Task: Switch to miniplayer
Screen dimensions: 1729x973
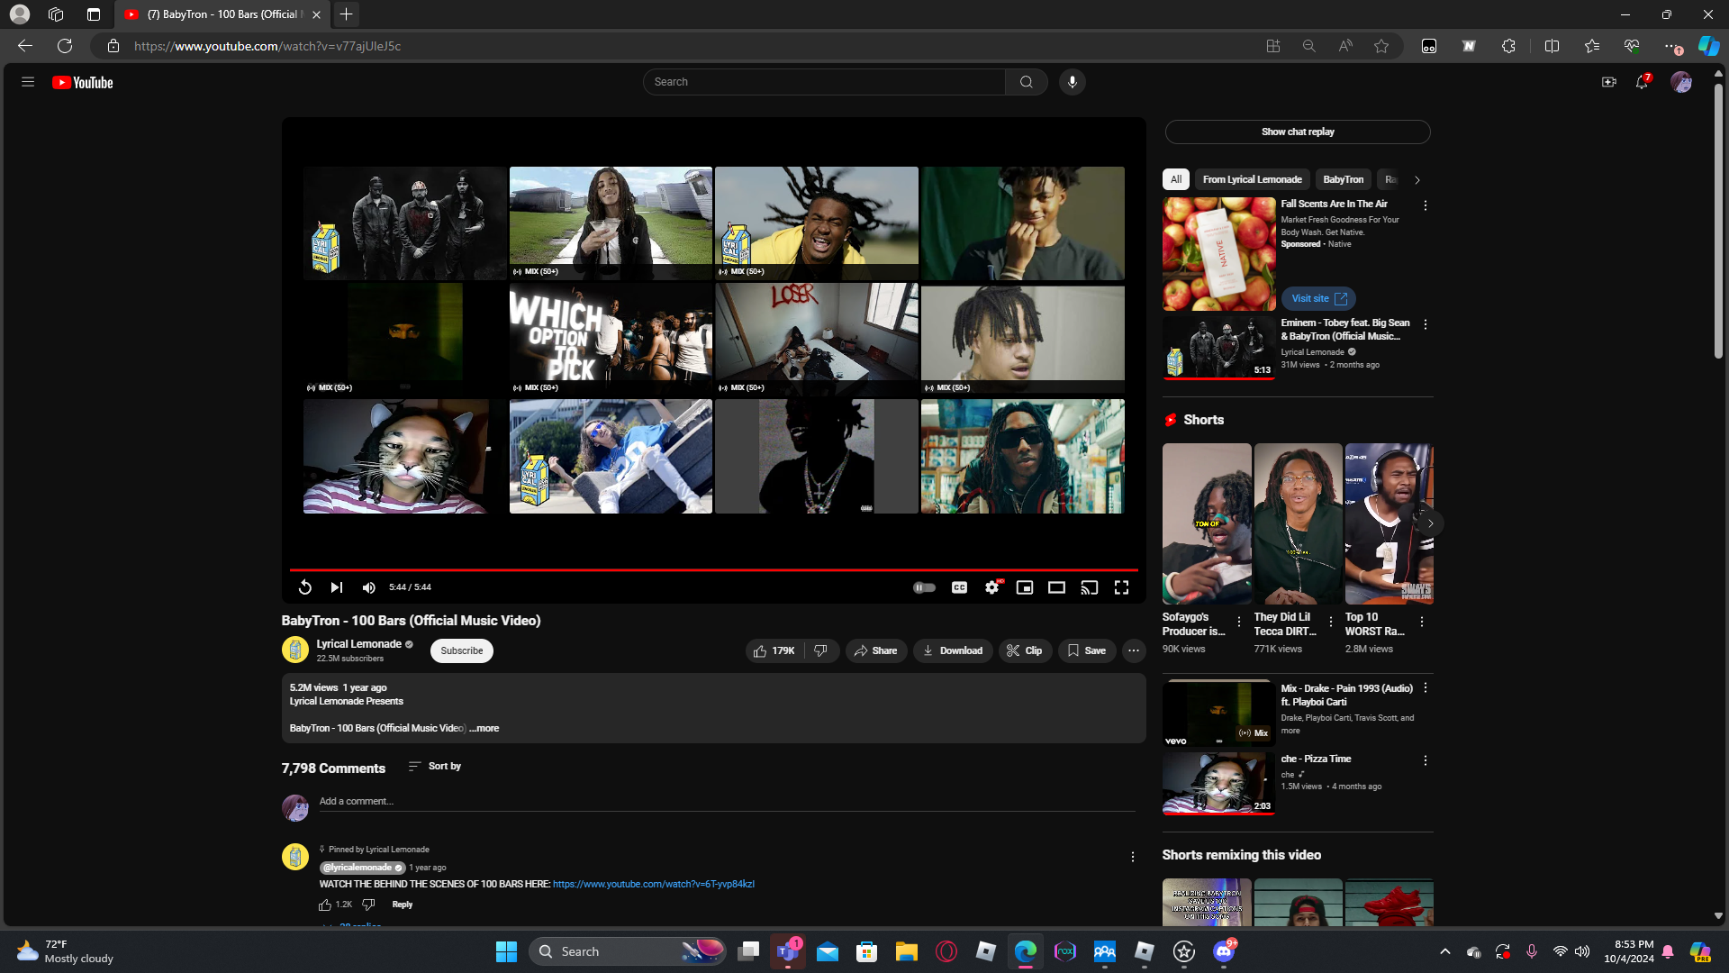Action: click(1024, 587)
